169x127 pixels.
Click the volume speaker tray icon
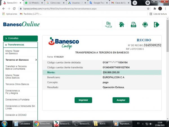[x=151, y=124]
